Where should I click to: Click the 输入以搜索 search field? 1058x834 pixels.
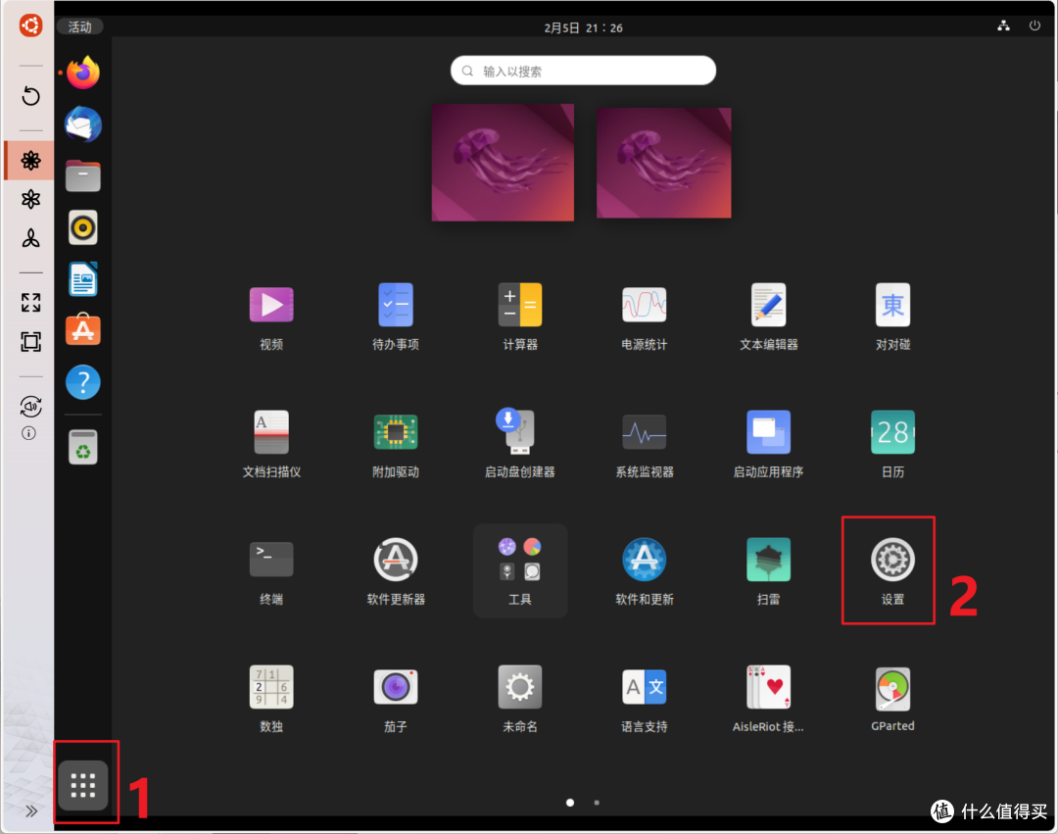pos(583,71)
